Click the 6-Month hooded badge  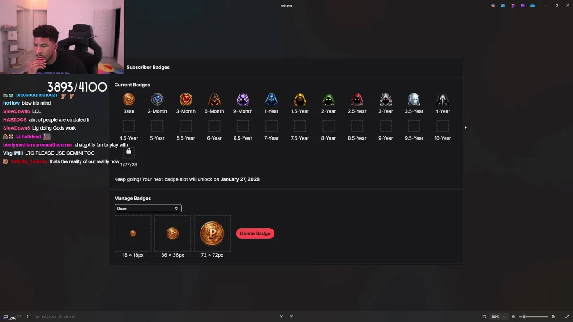[x=214, y=99]
